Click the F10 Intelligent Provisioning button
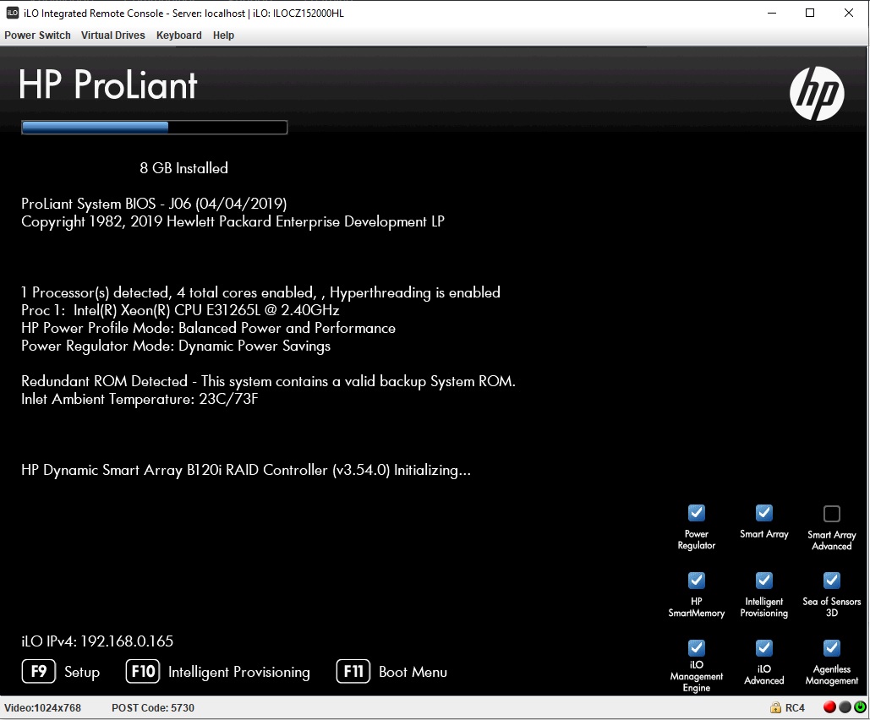This screenshot has height=720, width=870. tap(142, 672)
